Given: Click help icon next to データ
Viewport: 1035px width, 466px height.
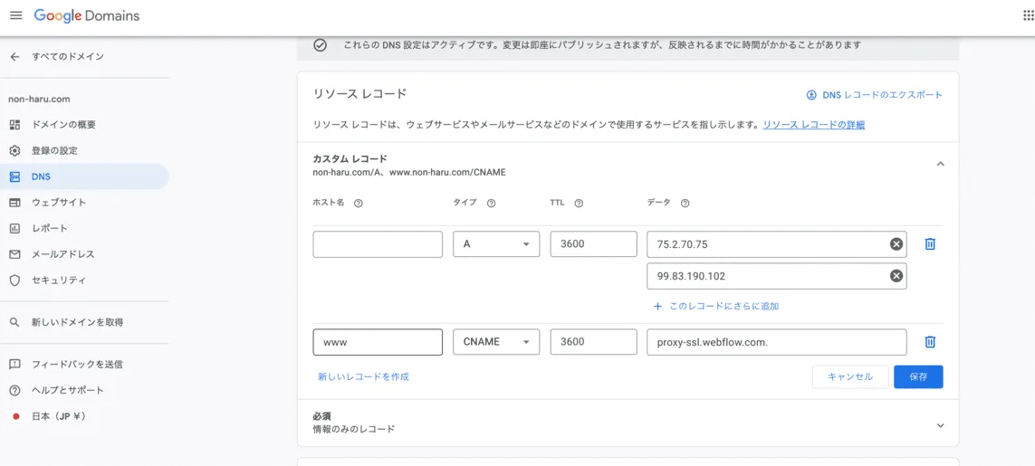Looking at the screenshot, I should click(x=685, y=204).
